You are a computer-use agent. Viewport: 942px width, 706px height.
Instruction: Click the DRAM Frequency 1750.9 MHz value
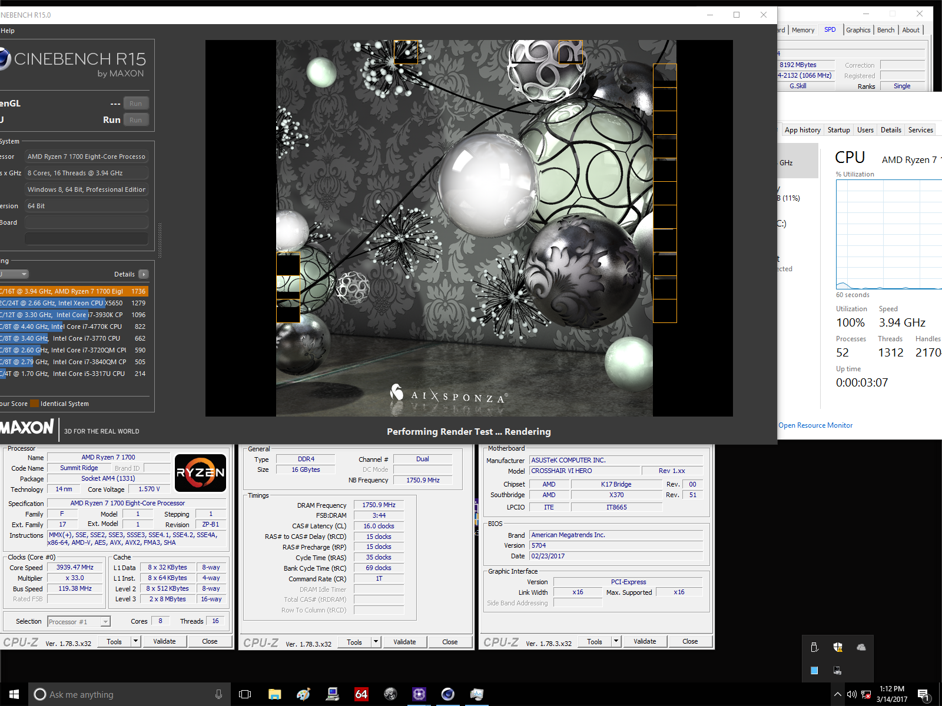pyautogui.click(x=379, y=505)
